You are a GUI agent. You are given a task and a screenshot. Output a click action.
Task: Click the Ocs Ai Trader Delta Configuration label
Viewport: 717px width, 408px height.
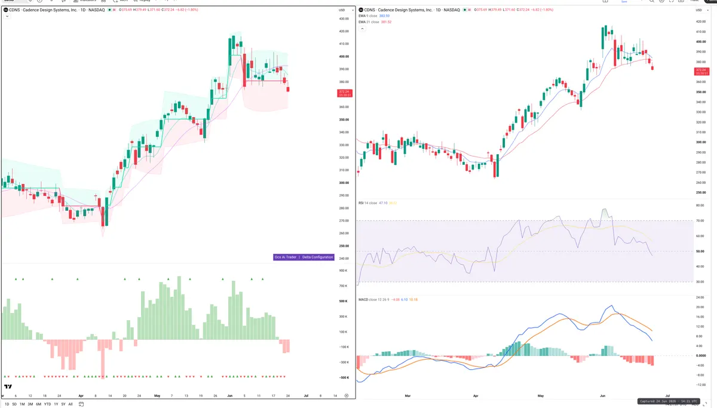304,257
